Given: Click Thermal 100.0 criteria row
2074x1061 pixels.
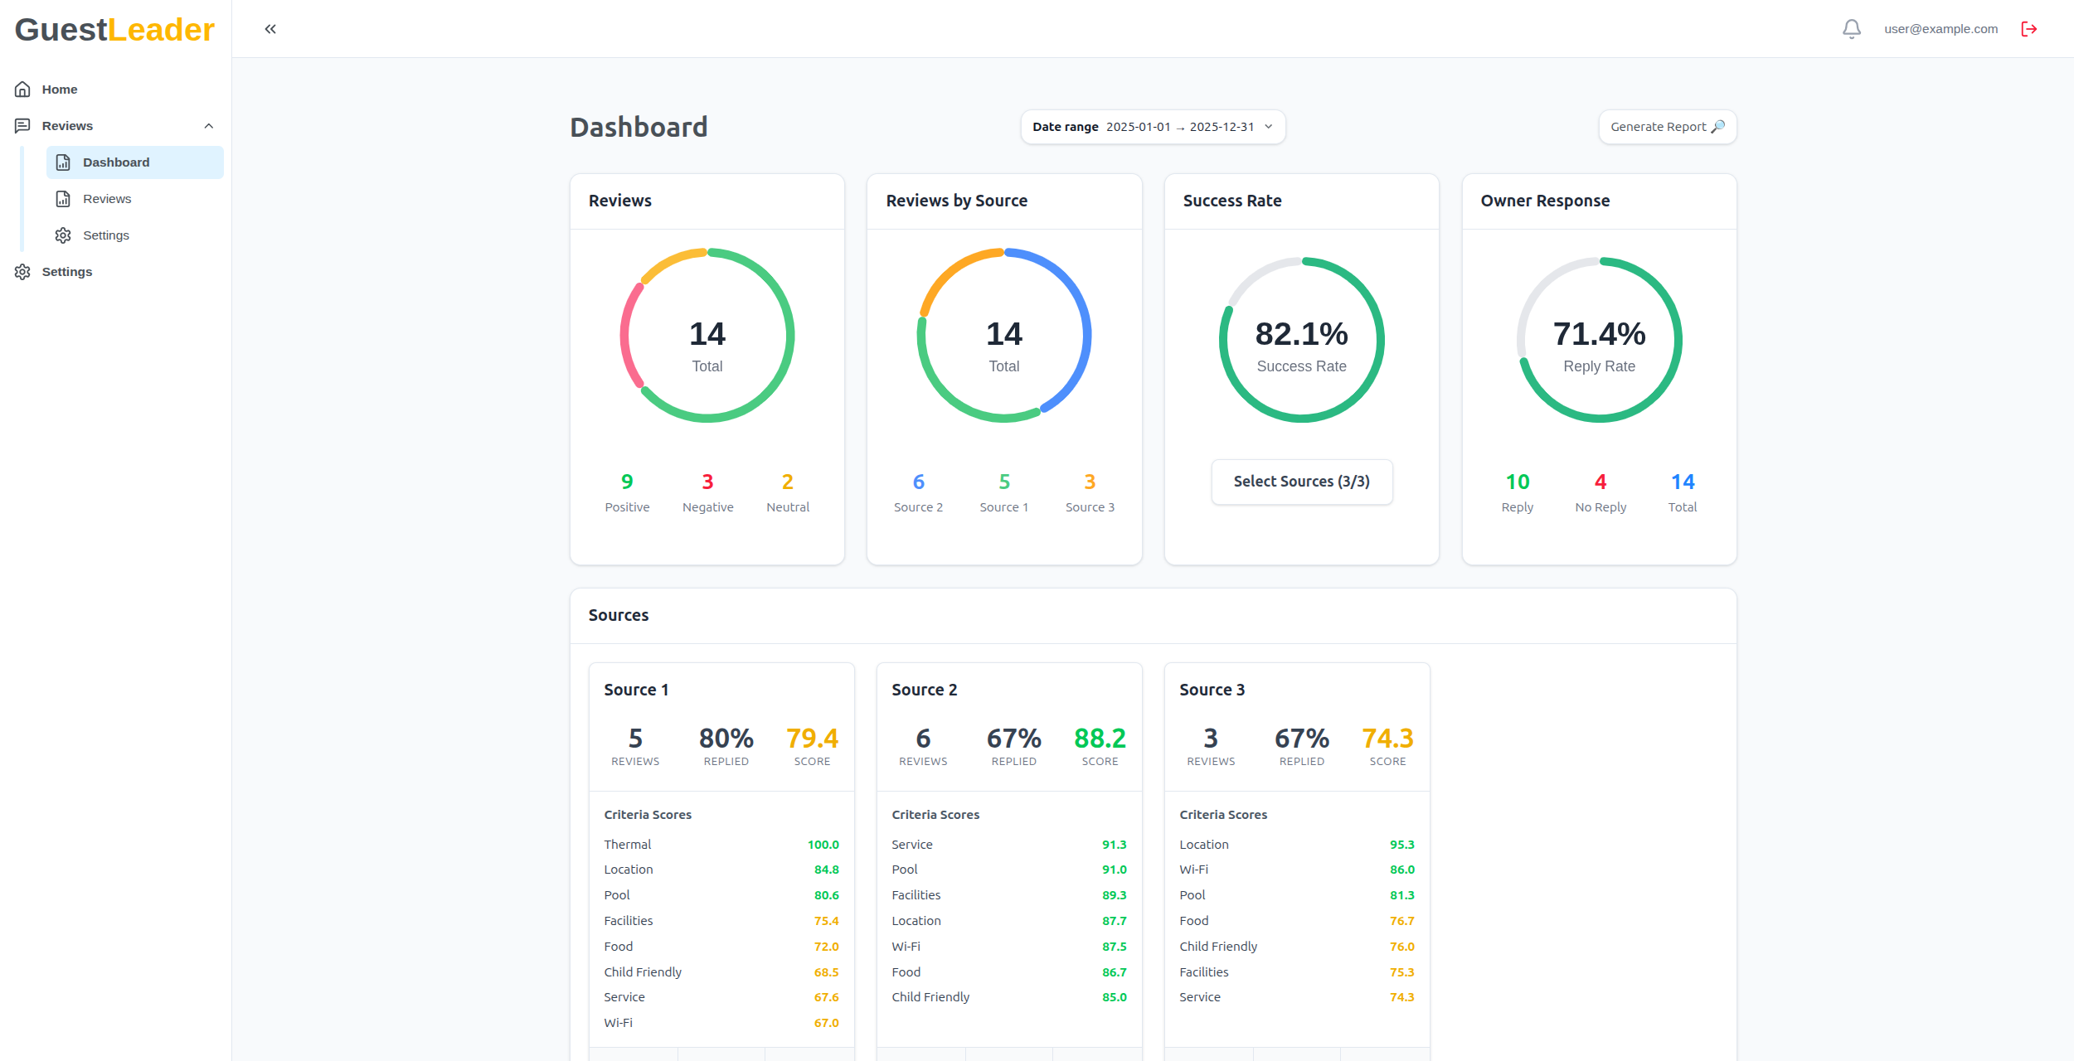Looking at the screenshot, I should pyautogui.click(x=721, y=845).
